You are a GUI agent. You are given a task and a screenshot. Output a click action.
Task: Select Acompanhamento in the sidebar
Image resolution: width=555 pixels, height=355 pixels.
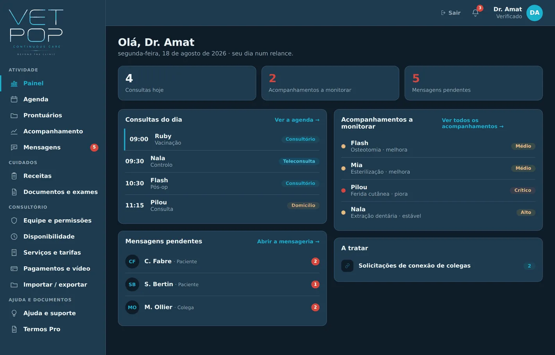point(53,131)
